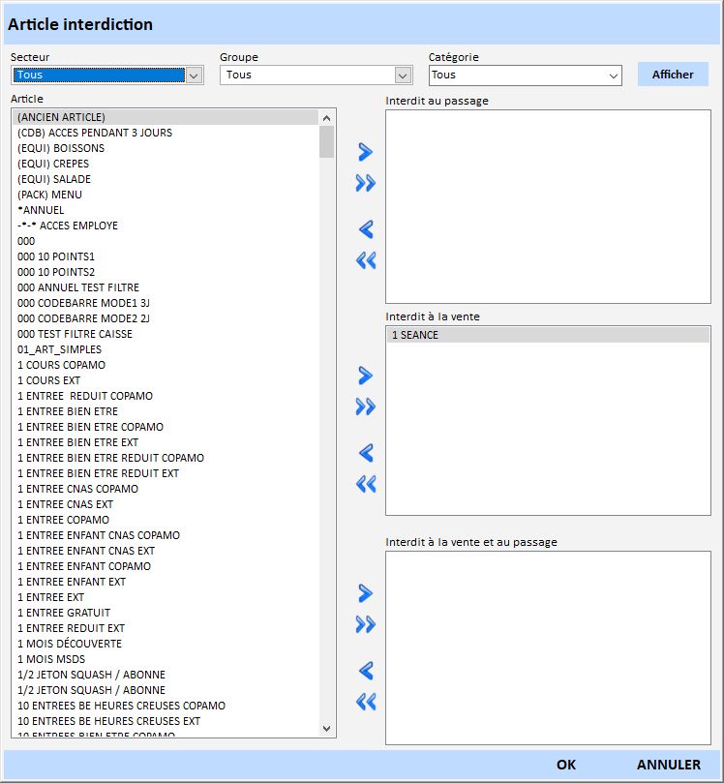Open the Catégorie combo box
The image size is (724, 783).
pos(613,75)
